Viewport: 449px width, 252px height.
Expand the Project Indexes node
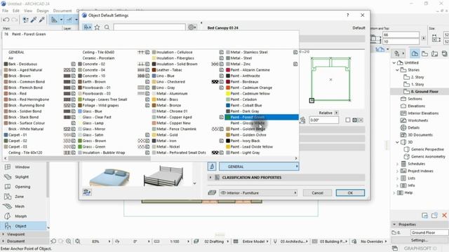[x=398, y=171]
